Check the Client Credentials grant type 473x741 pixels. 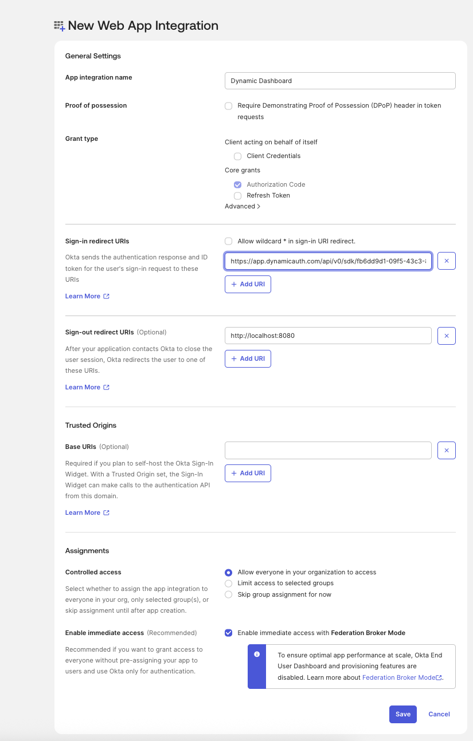pos(237,156)
